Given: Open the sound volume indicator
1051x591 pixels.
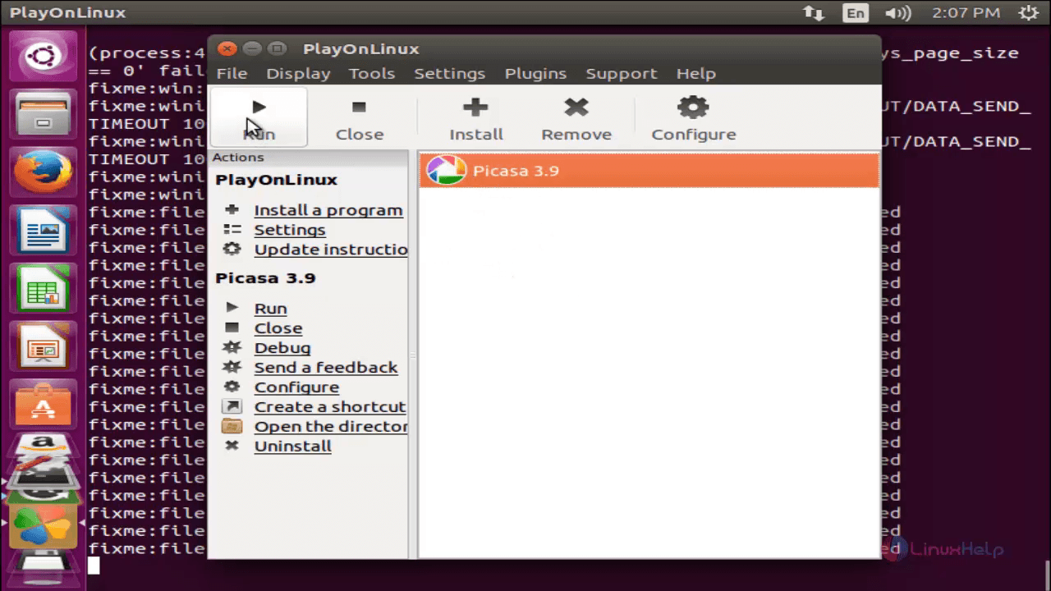Looking at the screenshot, I should [899, 13].
